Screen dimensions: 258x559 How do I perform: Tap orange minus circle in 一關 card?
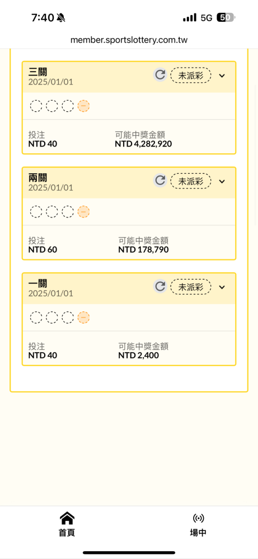[x=83, y=318]
